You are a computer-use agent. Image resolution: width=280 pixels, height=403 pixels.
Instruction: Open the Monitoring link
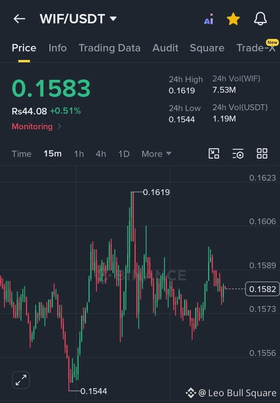[x=37, y=126]
